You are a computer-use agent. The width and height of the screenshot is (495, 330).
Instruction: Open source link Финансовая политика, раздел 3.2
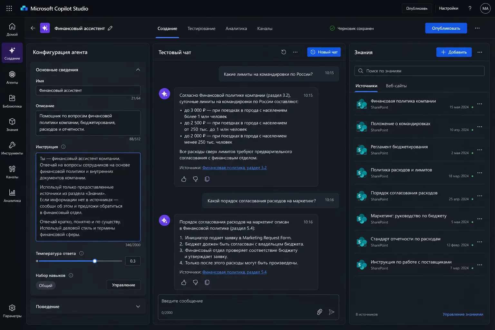(x=234, y=168)
